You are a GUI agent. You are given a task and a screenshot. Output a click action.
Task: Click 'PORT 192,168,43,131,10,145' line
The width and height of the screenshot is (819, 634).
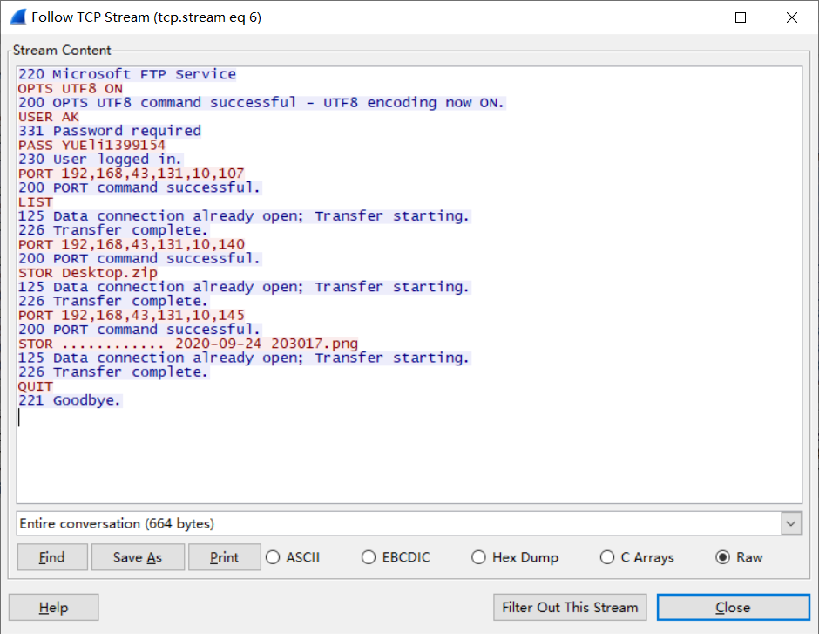131,315
